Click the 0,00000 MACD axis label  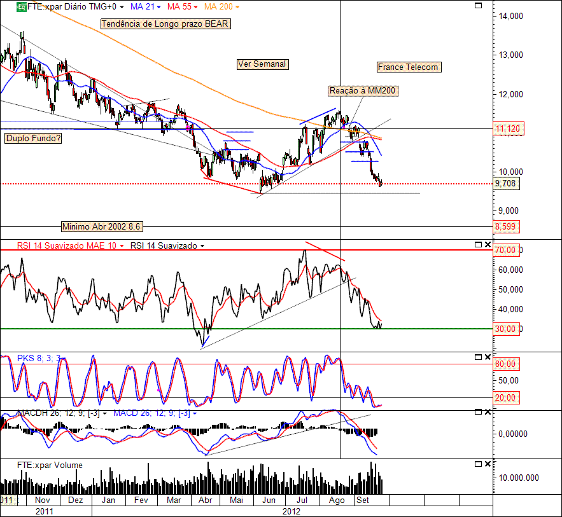coord(513,434)
